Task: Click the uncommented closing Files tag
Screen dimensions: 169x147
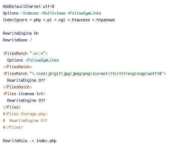Action: [12, 107]
